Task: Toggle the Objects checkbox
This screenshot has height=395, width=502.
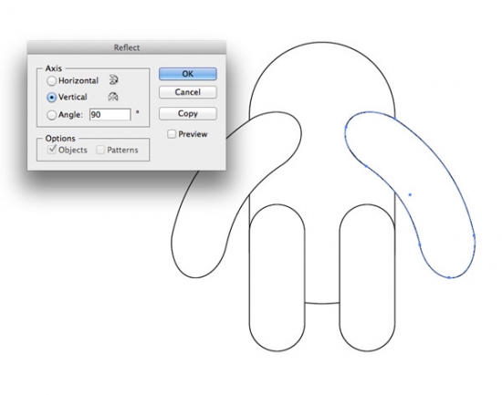Action: (x=52, y=150)
